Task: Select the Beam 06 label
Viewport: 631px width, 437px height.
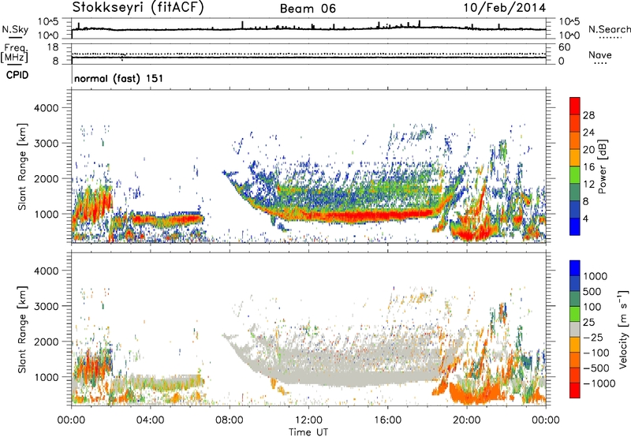Action: (308, 9)
